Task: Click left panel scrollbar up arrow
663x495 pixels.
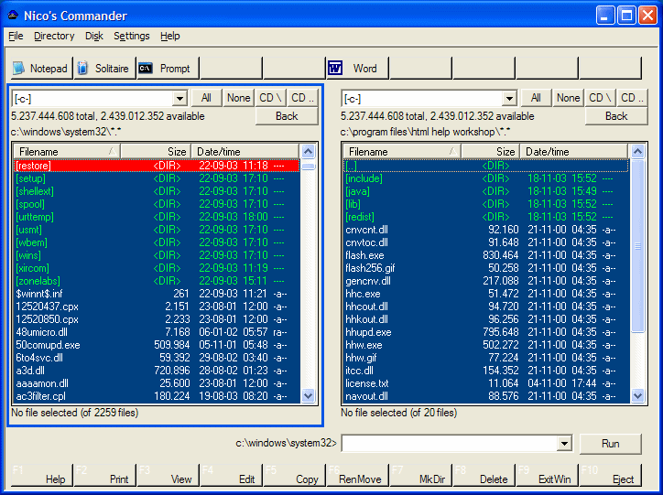Action: pyautogui.click(x=309, y=151)
